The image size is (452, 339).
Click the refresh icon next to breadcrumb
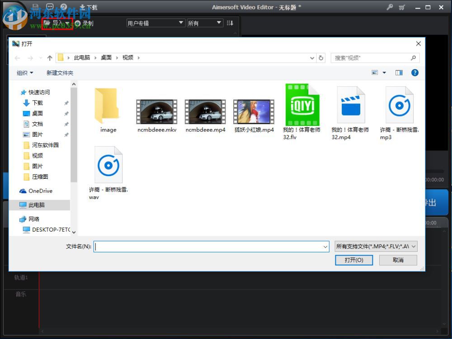(320, 58)
